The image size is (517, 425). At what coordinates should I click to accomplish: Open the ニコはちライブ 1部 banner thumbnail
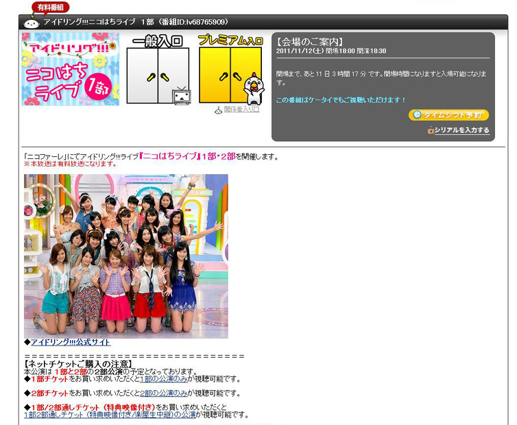pyautogui.click(x=70, y=69)
